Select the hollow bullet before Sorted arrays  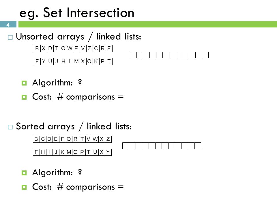[10, 127]
